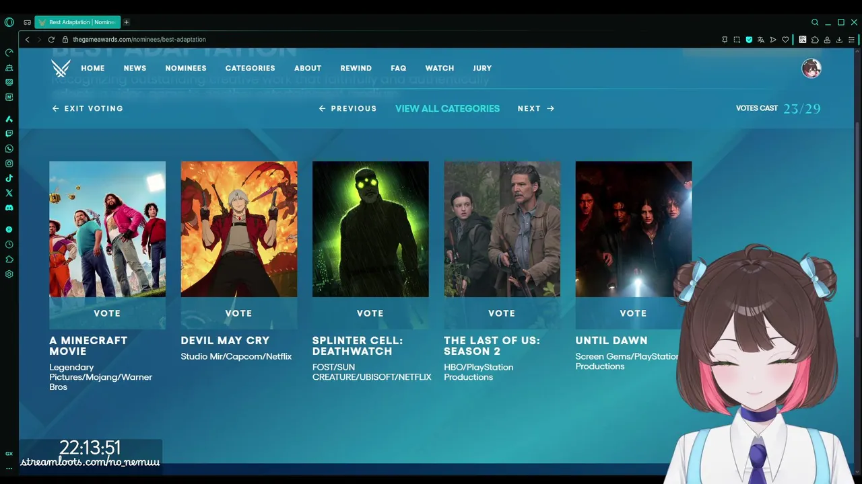Open the HOME menu item
This screenshot has height=484, width=862.
click(x=93, y=68)
